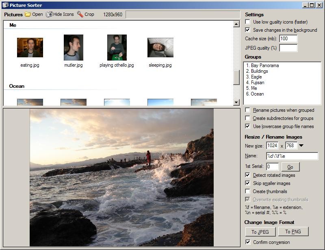Choose the sleeping.jpg thumbnail
Viewport: 325px width, 250px height.
(x=160, y=48)
